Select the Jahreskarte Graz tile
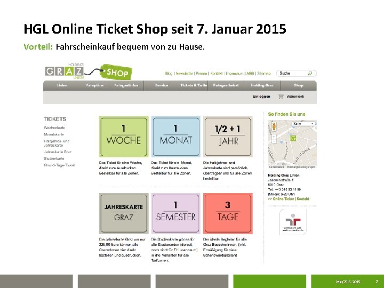384x288 pixels. pyautogui.click(x=124, y=213)
